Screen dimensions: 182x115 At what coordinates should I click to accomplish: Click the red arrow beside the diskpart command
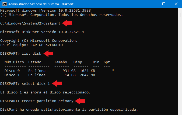[x=67, y=23]
